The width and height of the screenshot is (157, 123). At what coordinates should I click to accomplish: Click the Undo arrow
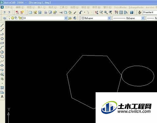tap(81, 12)
